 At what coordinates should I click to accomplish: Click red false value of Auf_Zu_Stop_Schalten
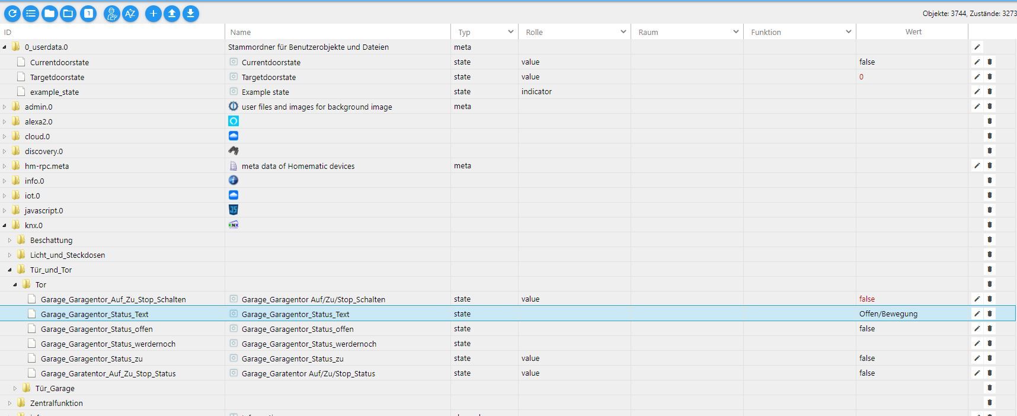867,299
